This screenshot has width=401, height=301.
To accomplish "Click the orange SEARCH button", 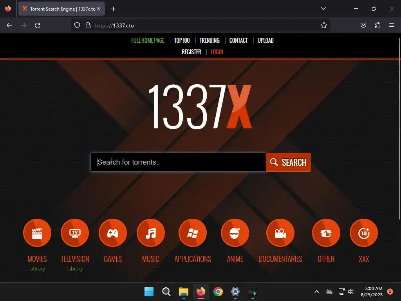I will 288,162.
